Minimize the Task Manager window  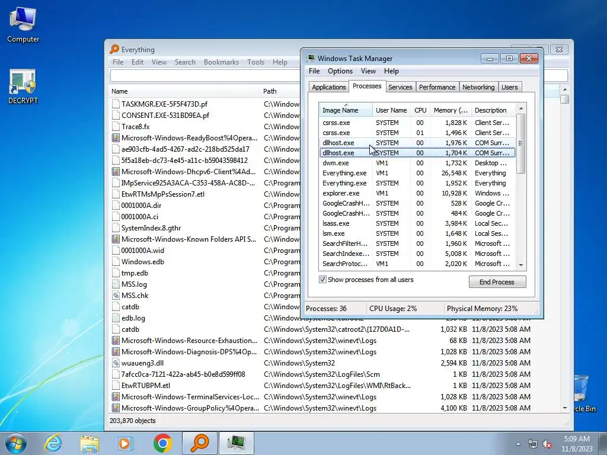tap(490, 59)
